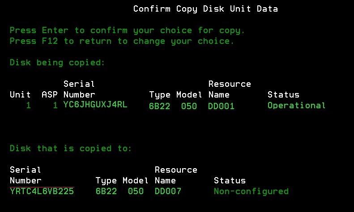Click unit number 1 of source disk
Viewport: 354px width, 212px height.
(28, 106)
